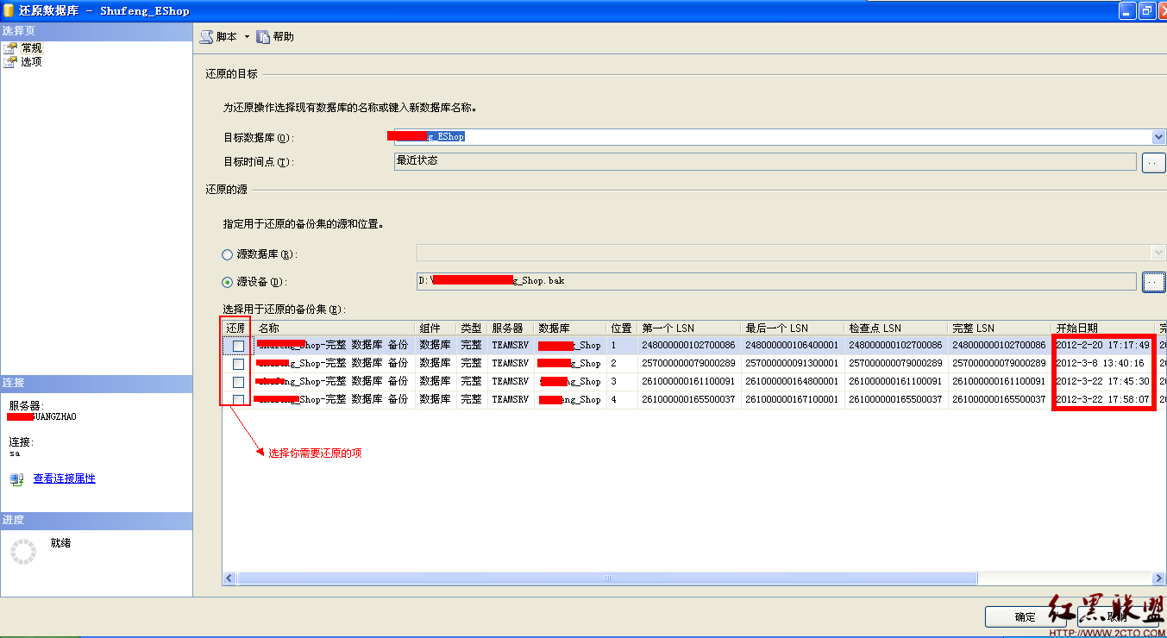Click the 帮助 help icon
1167x638 pixels.
tap(263, 37)
